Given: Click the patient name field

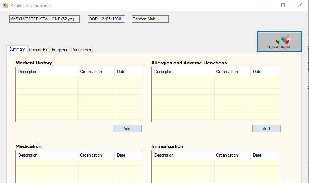Looking at the screenshot, I should [x=44, y=19].
